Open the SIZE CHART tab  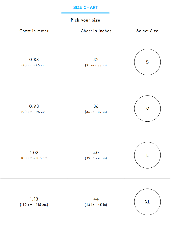[x=85, y=7]
